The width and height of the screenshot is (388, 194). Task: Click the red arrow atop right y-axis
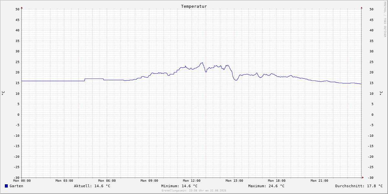click(361, 7)
